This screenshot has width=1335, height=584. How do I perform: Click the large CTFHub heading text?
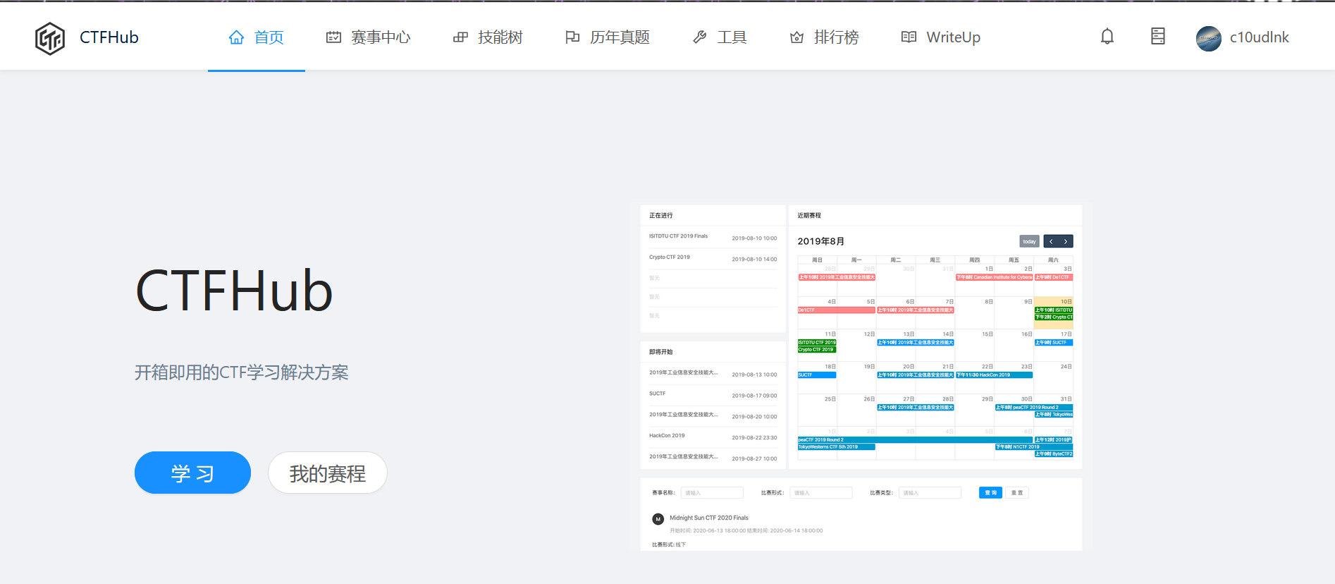coord(234,291)
